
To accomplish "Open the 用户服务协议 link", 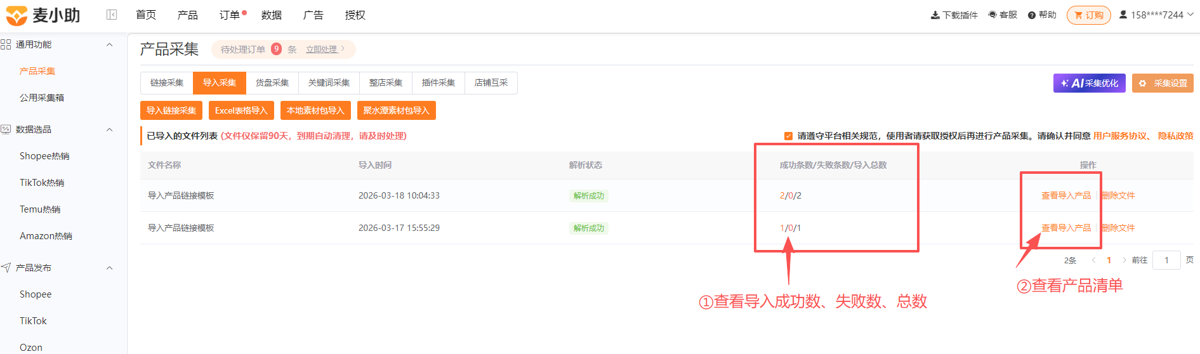I will [x=1120, y=136].
